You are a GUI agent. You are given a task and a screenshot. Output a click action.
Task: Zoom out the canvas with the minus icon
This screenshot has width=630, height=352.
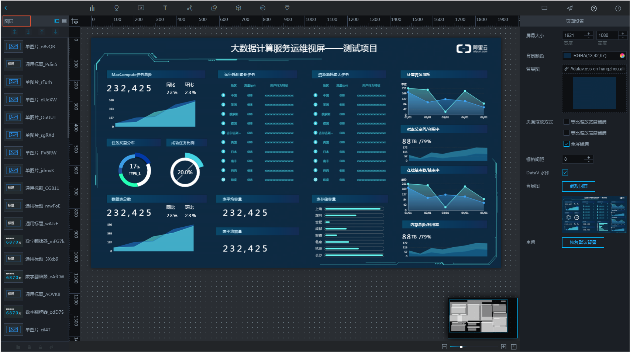pos(444,346)
